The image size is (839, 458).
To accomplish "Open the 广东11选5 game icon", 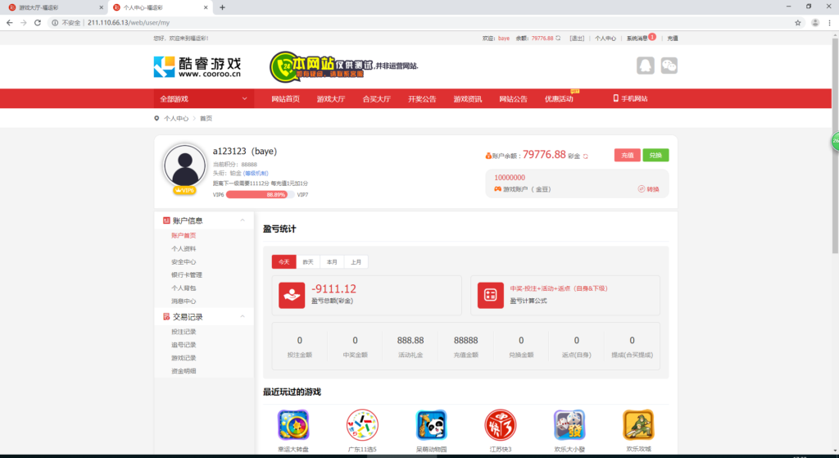I will [x=362, y=425].
